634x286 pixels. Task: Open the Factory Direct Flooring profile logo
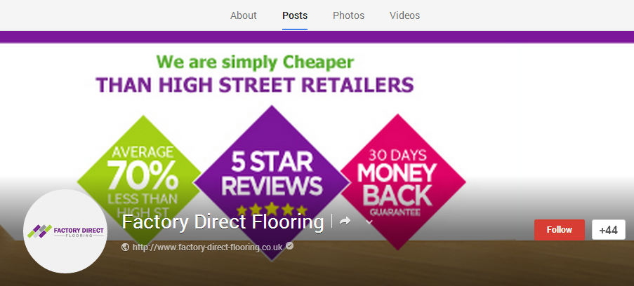click(65, 231)
